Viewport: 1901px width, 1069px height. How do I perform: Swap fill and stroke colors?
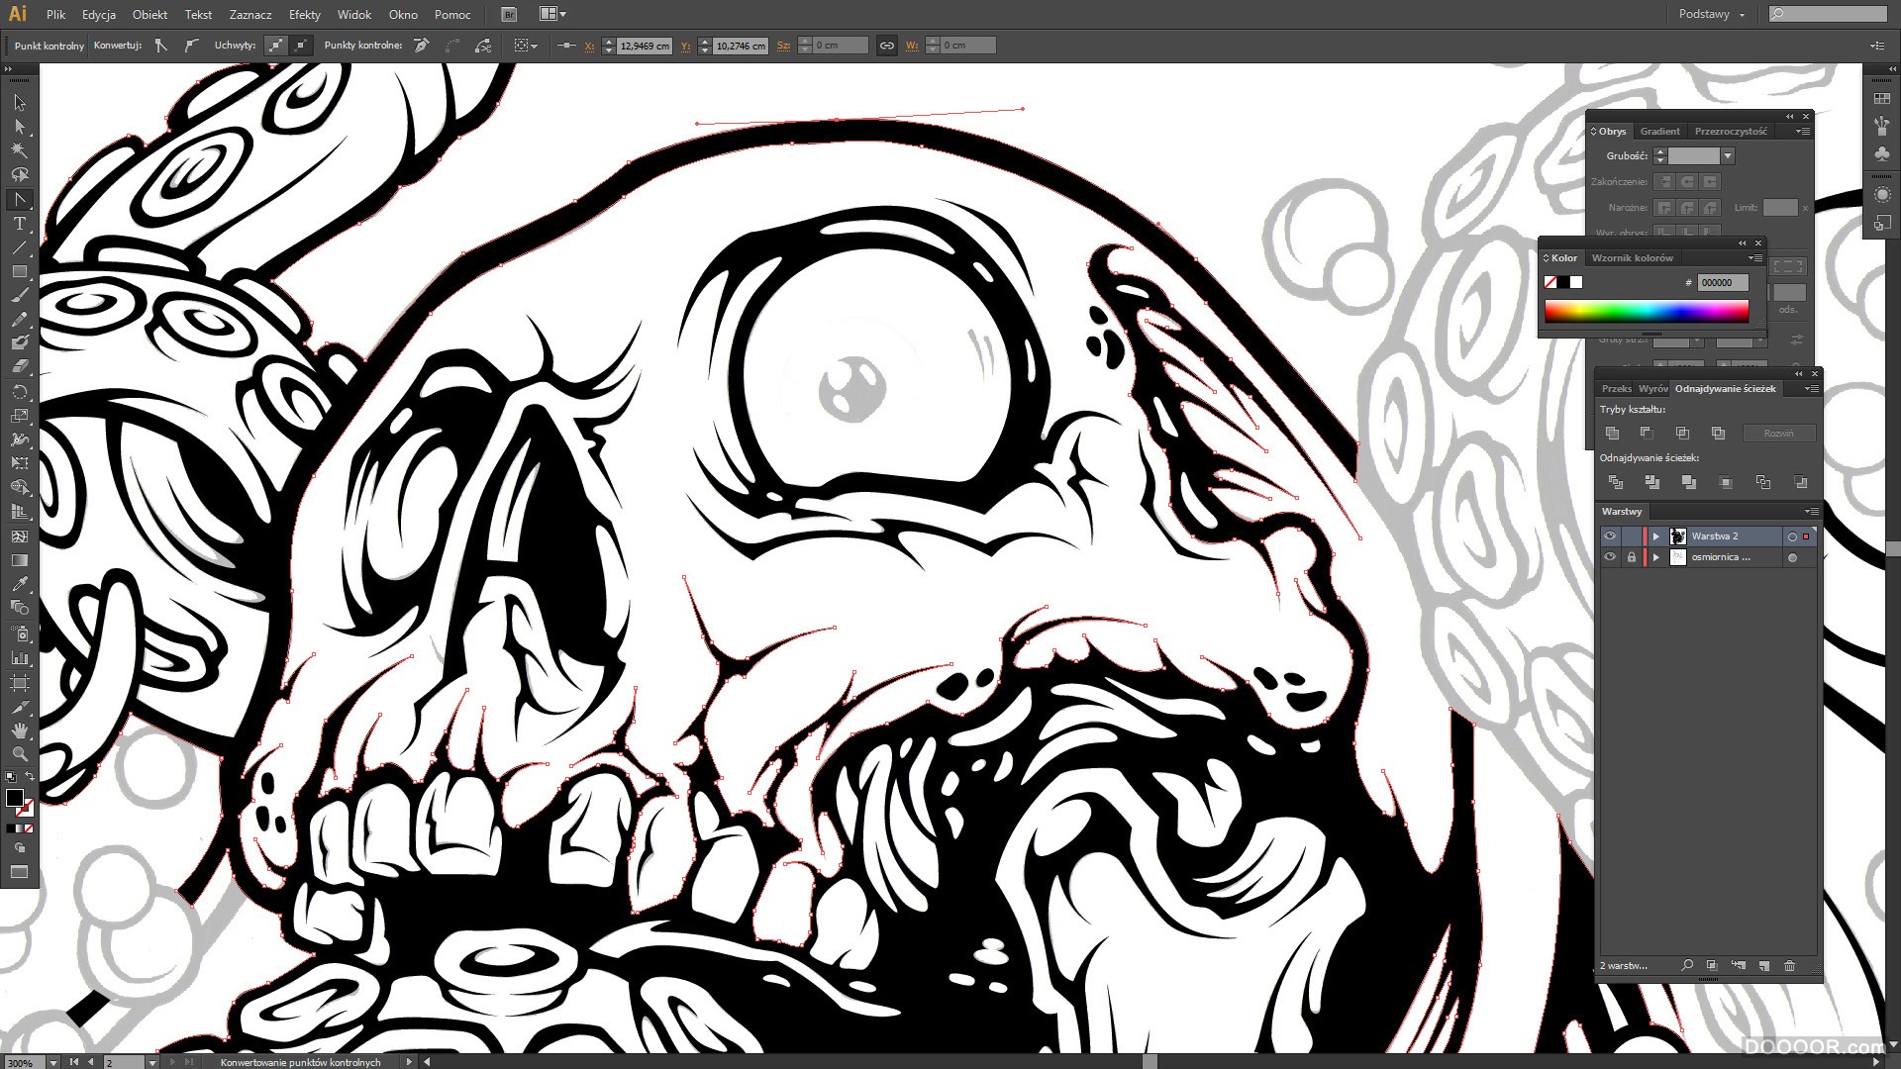coord(29,777)
